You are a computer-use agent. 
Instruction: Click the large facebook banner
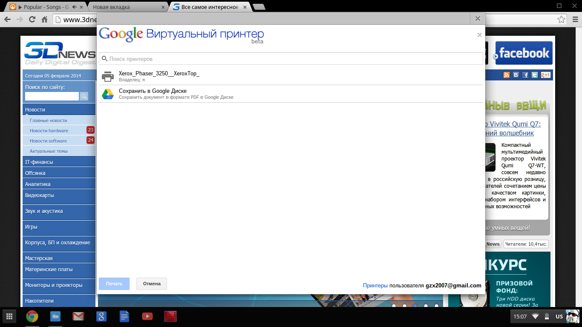[x=524, y=53]
